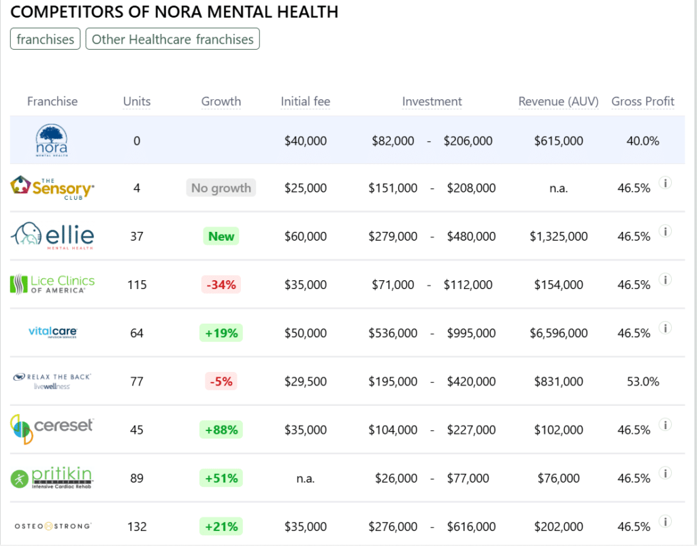Click the +88% growth badge
The image size is (697, 546).
(x=221, y=430)
